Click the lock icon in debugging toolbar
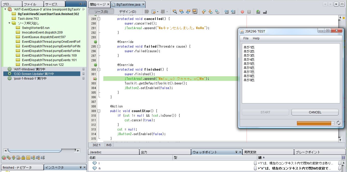347x172 pixels. click(23, 158)
